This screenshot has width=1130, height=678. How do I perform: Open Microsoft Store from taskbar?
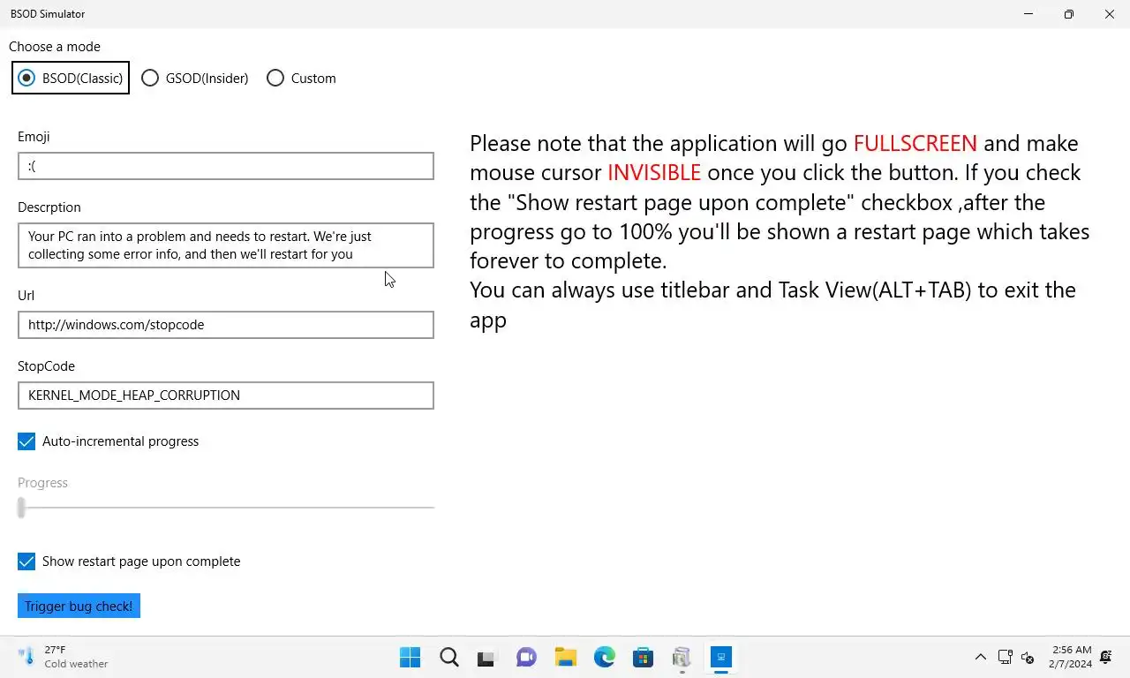(x=644, y=658)
